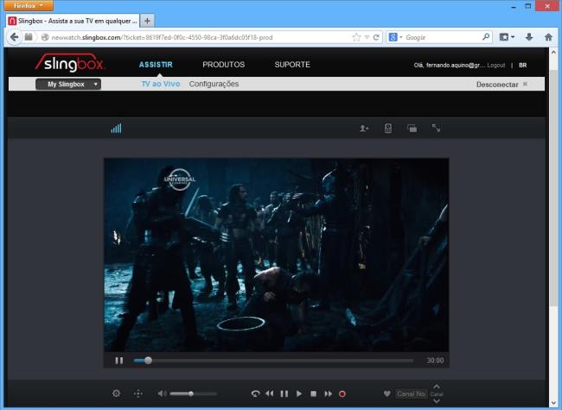Bookmark page with the star icon
This screenshot has width=562, height=410.
[356, 37]
